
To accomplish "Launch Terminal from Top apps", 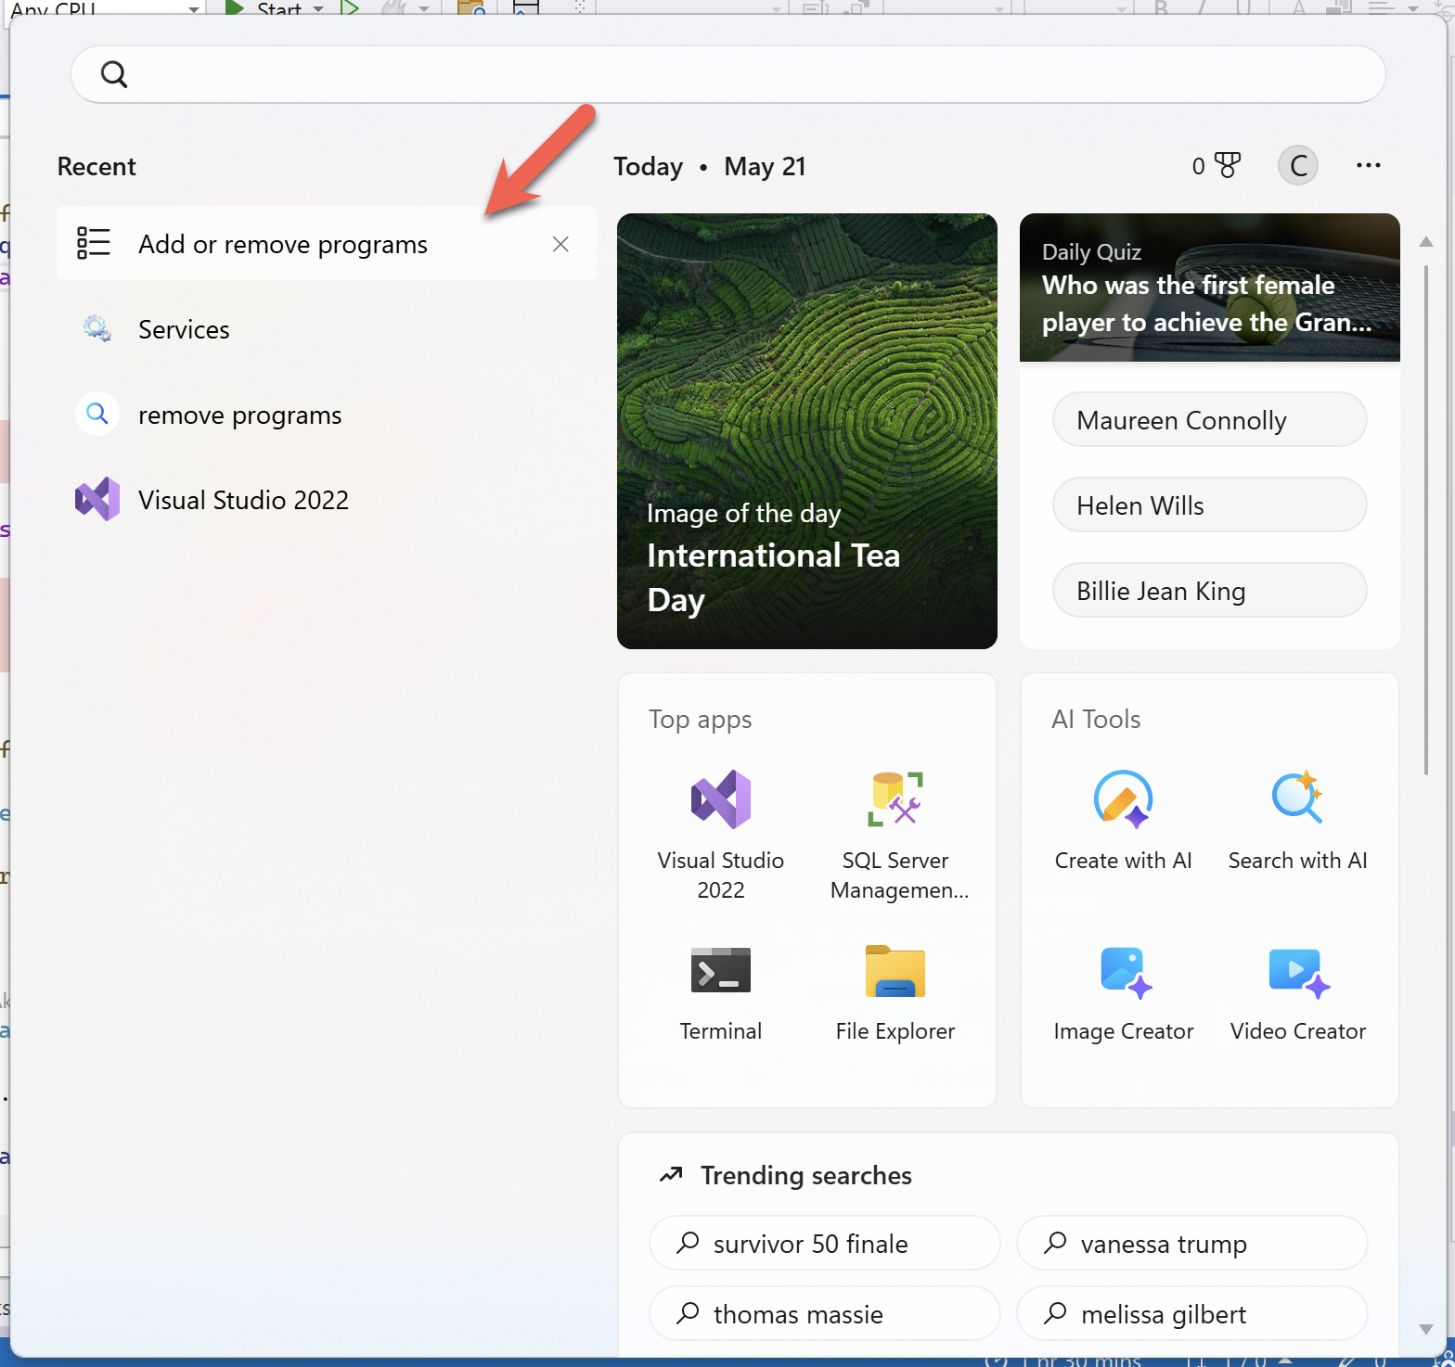I will tap(721, 994).
